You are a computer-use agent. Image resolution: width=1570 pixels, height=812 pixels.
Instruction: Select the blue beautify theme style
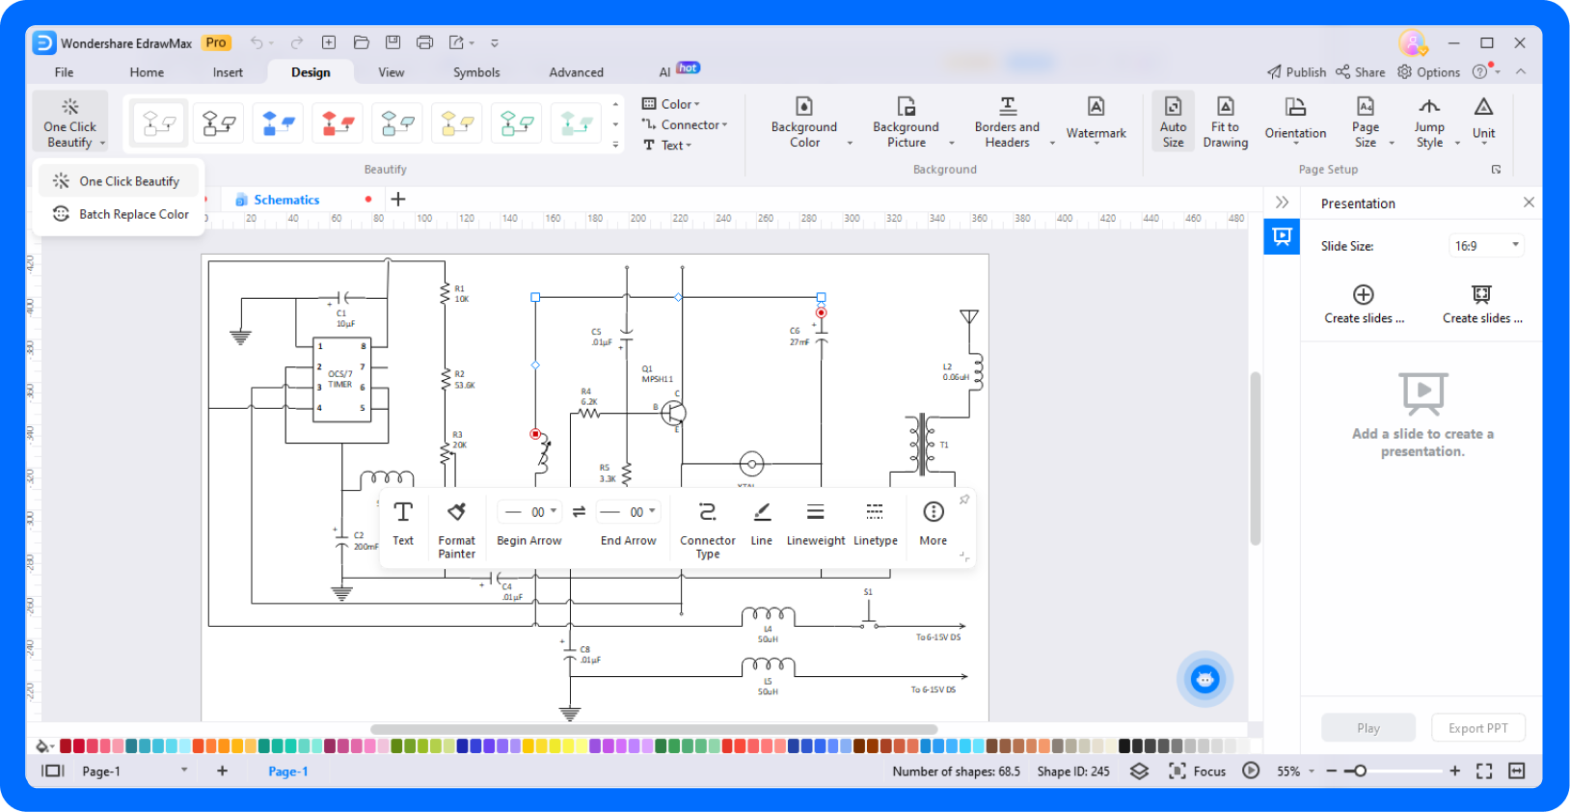(279, 122)
